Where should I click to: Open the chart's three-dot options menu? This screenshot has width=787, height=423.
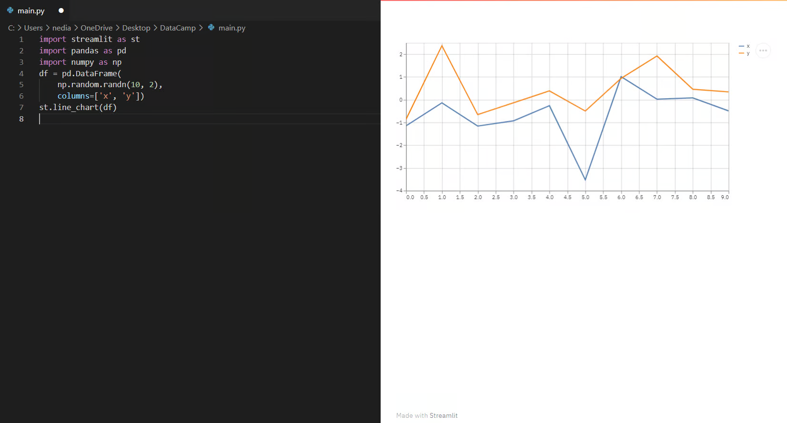coord(763,50)
